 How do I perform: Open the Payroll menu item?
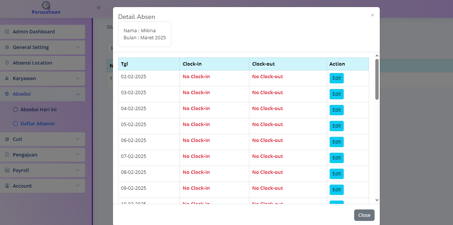[x=21, y=171]
